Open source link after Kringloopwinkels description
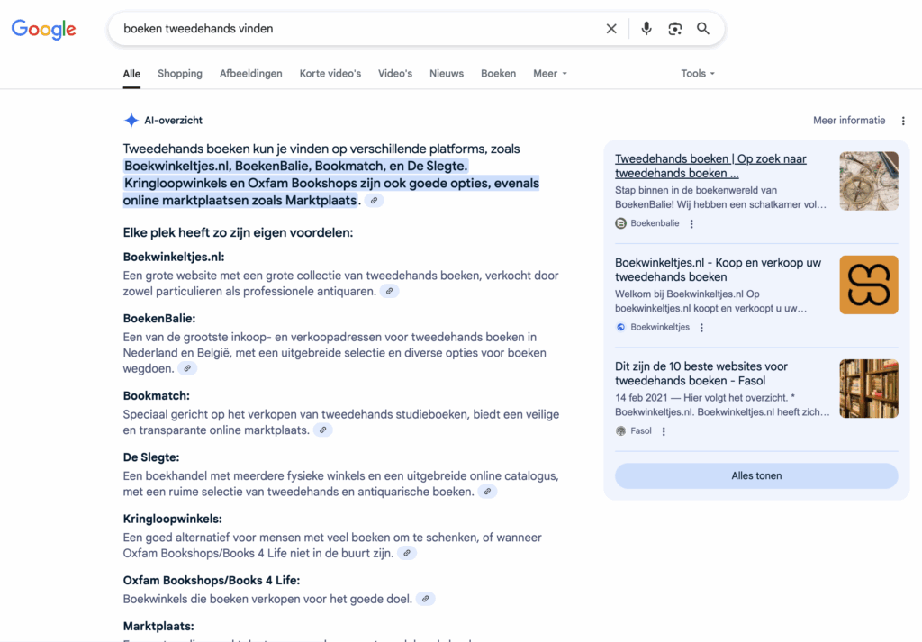The width and height of the screenshot is (922, 642). tap(407, 553)
